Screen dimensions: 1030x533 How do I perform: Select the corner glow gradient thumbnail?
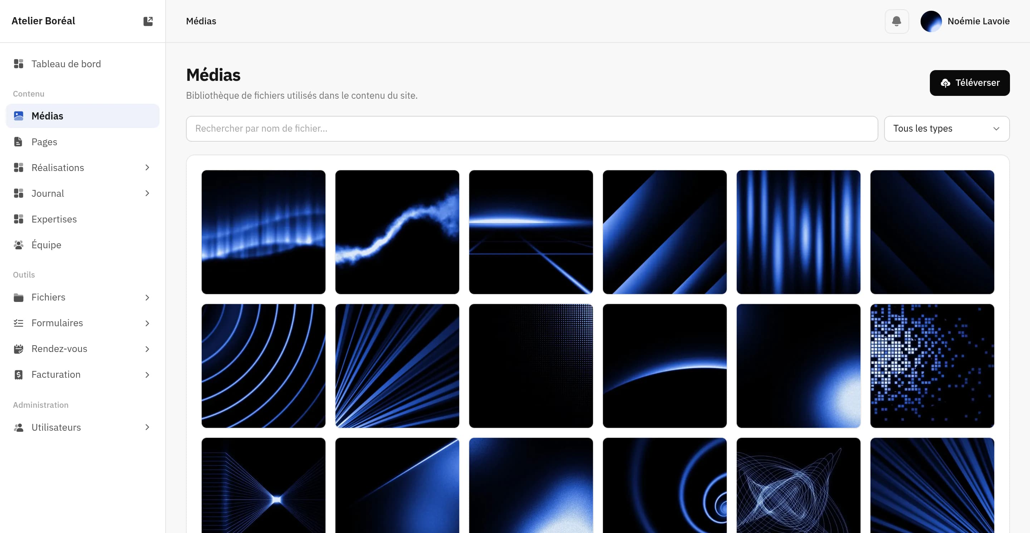point(798,366)
